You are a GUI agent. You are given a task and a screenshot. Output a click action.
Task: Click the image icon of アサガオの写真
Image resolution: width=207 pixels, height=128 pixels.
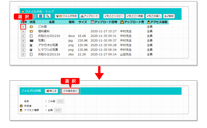pyautogui.click(x=31, y=45)
